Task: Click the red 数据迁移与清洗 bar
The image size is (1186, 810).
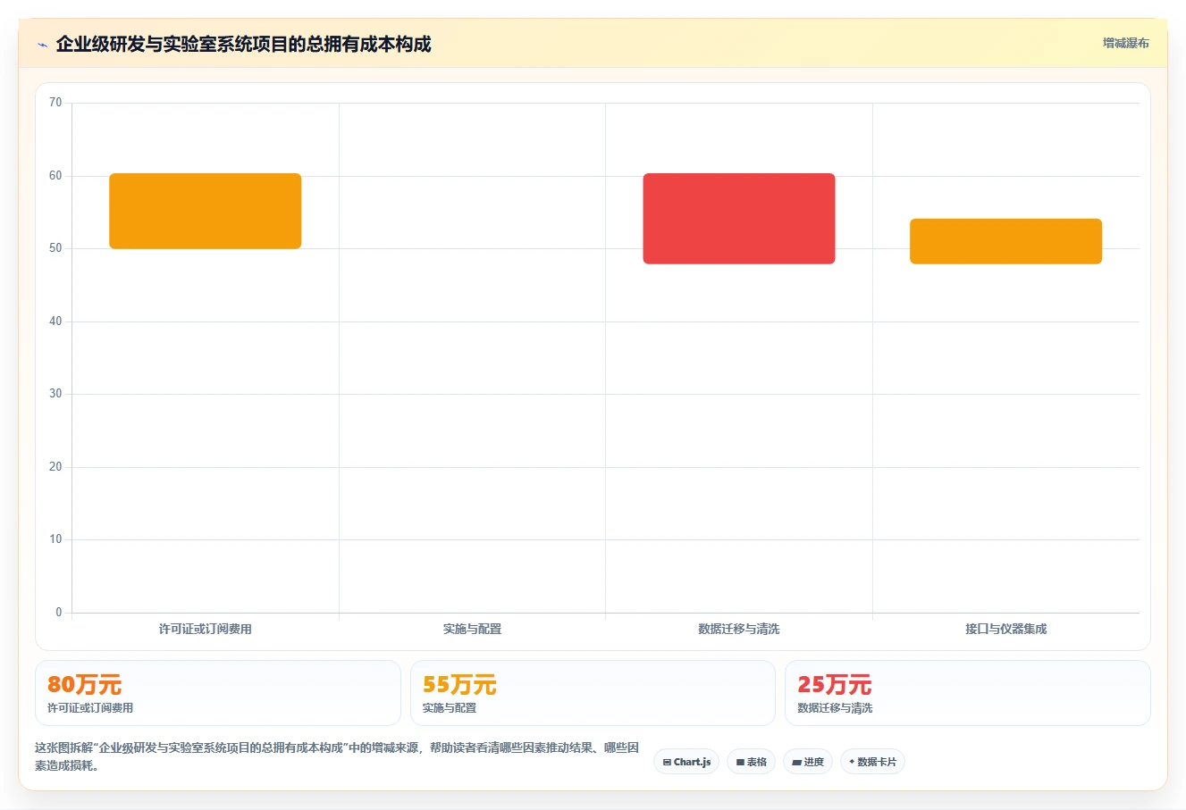Action: click(x=739, y=219)
